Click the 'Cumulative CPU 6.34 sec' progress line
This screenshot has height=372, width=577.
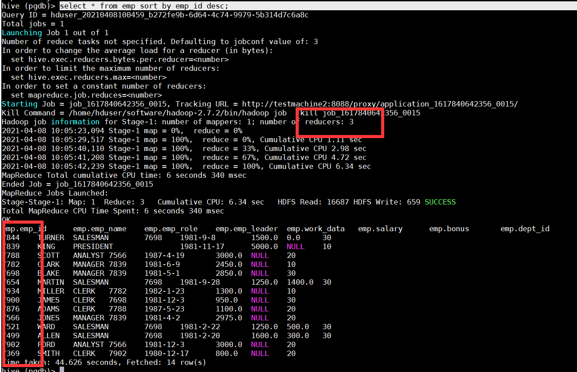point(187,166)
